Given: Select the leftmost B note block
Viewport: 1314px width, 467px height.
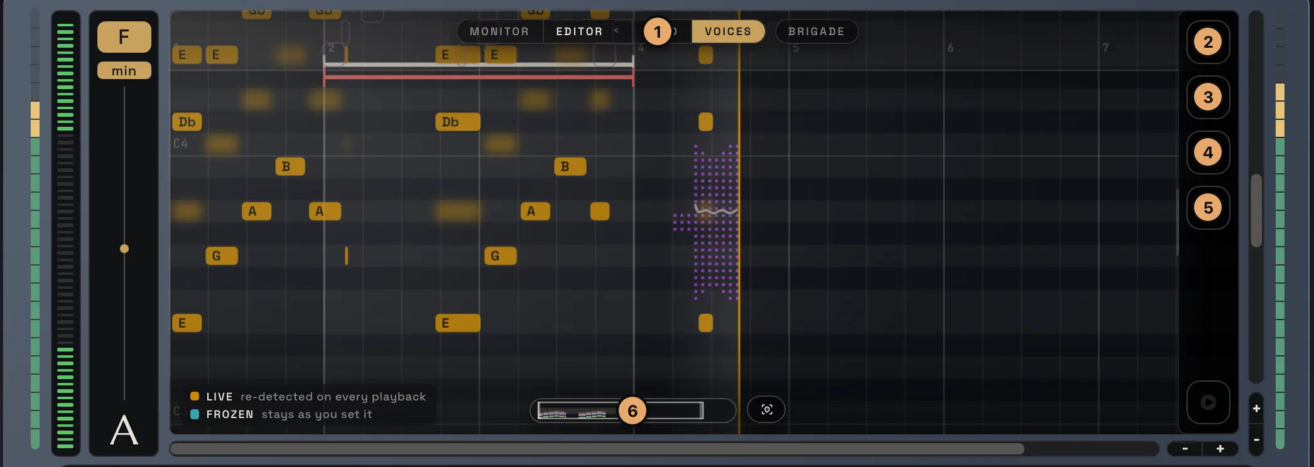Looking at the screenshot, I should pyautogui.click(x=290, y=166).
